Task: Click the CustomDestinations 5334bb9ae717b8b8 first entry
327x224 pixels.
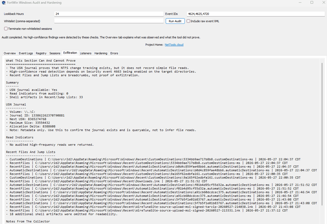Action: (153, 159)
